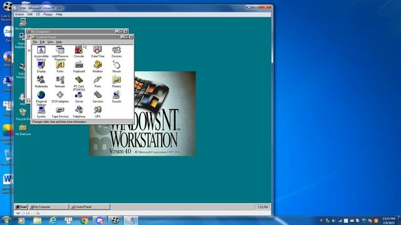Open the View menu in Control Panel

50,42
